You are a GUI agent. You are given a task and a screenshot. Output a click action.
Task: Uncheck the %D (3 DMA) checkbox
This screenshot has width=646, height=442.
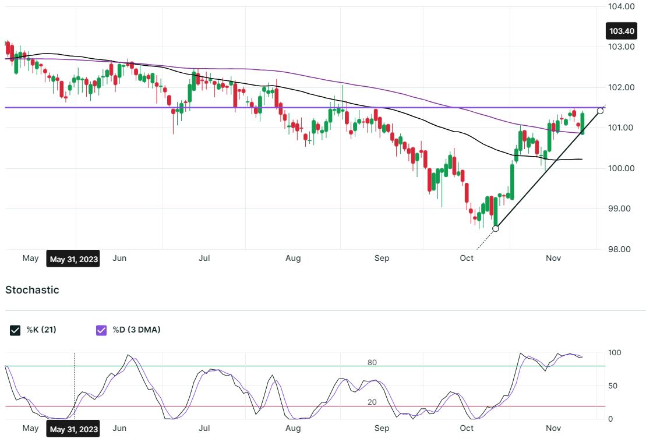pyautogui.click(x=101, y=330)
